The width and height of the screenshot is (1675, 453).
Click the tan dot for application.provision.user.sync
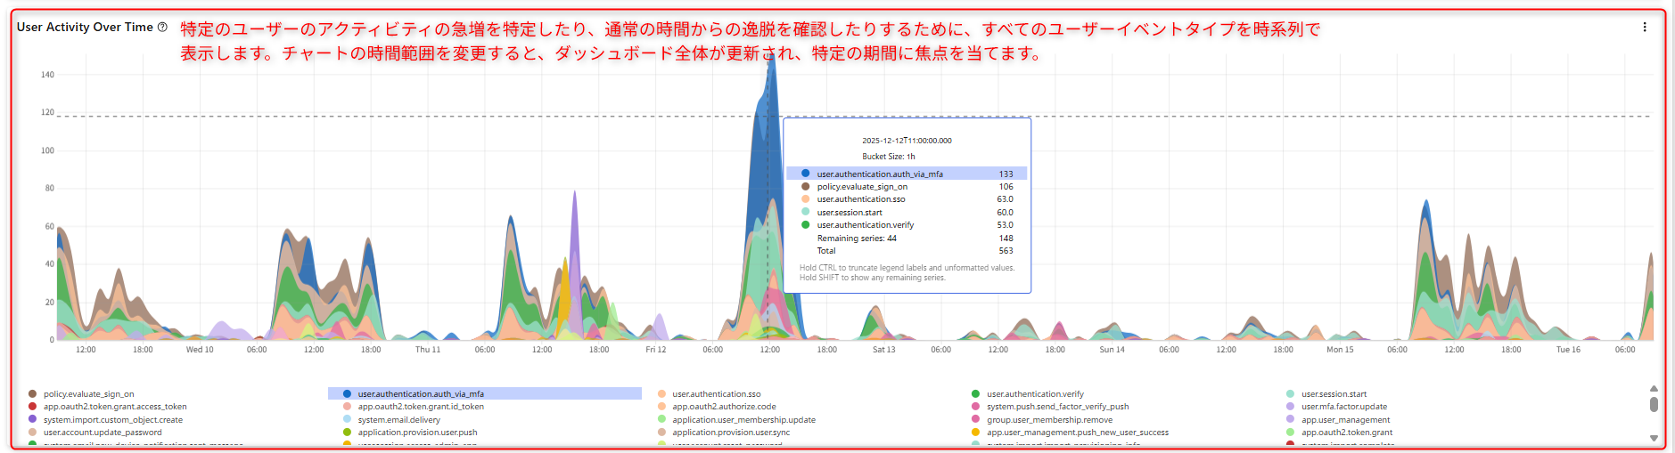[x=661, y=433]
